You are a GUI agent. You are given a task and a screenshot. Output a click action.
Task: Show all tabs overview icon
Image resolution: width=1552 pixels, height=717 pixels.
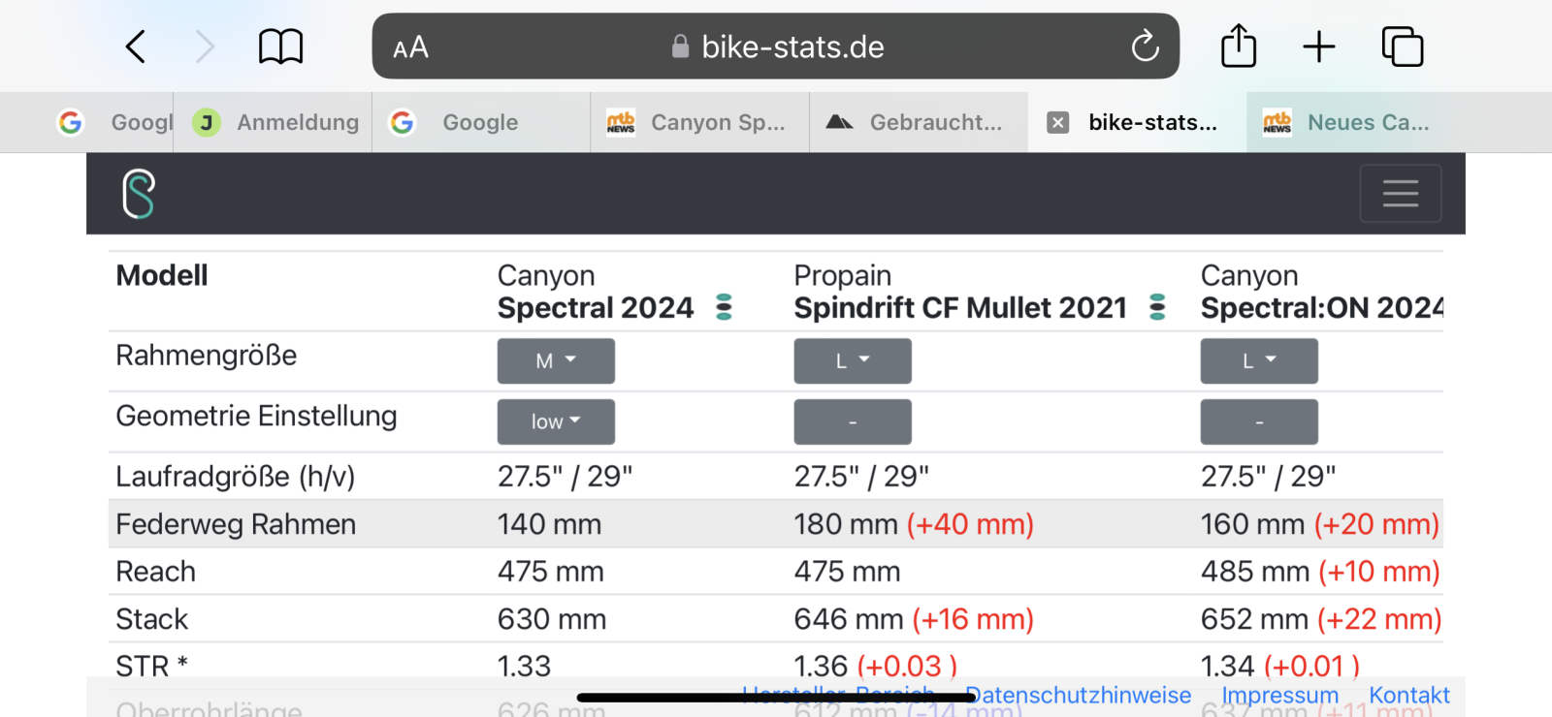click(1403, 47)
